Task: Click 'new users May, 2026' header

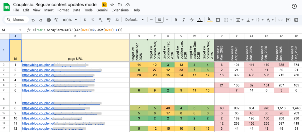Action: [222, 50]
